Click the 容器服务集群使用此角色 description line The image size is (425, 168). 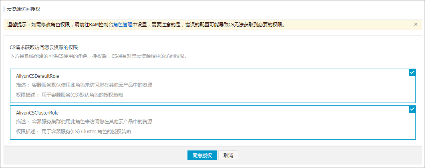pos(84,122)
